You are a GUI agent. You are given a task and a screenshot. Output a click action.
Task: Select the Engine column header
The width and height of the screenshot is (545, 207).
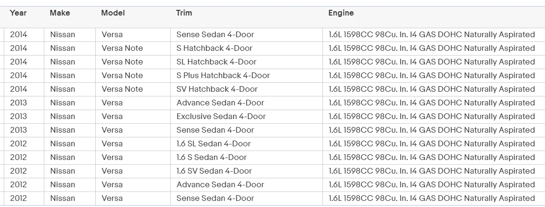pos(341,13)
